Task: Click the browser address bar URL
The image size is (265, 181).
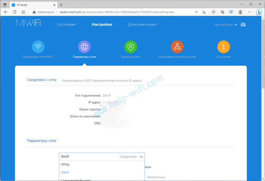Action: 117,12
